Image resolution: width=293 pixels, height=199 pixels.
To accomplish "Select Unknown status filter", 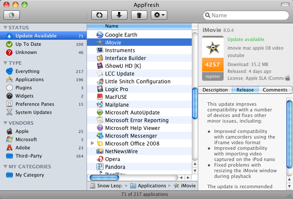I will tap(44, 52).
